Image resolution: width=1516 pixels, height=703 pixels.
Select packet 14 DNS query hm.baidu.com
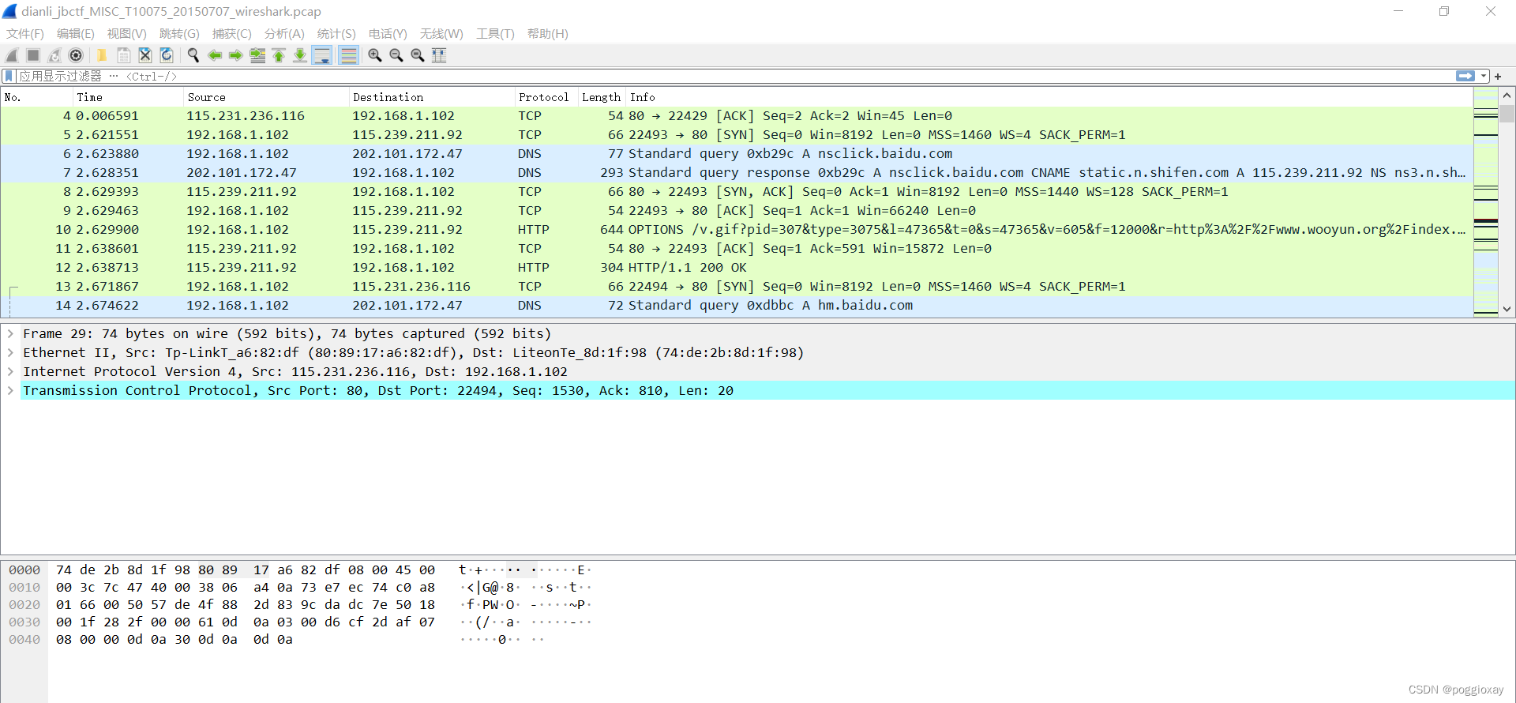click(737, 305)
